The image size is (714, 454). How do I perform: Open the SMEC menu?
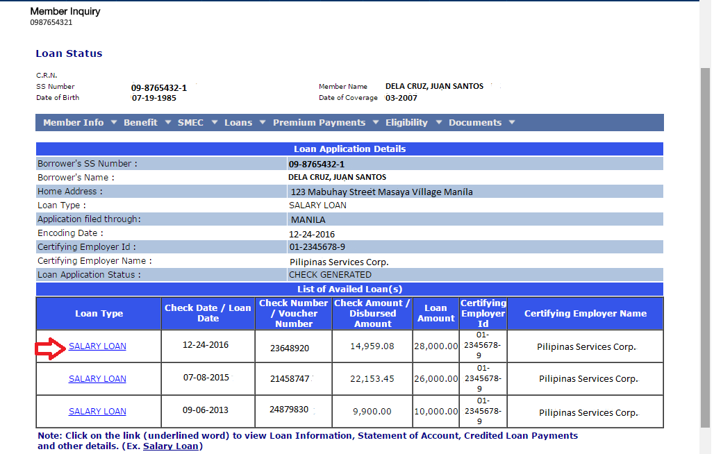coord(190,122)
